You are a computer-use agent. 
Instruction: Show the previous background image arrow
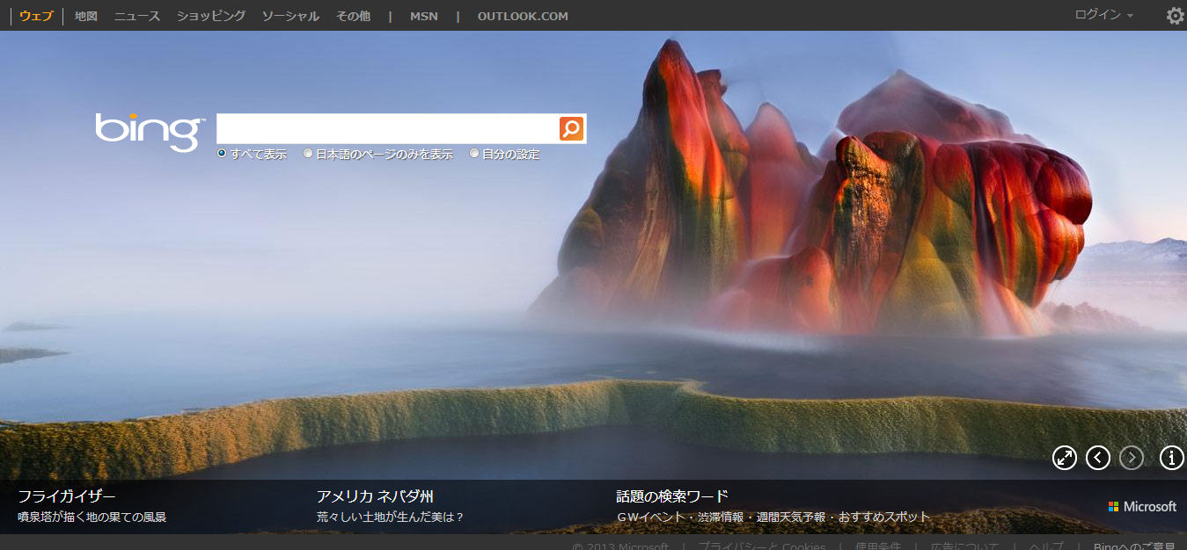[x=1098, y=458]
